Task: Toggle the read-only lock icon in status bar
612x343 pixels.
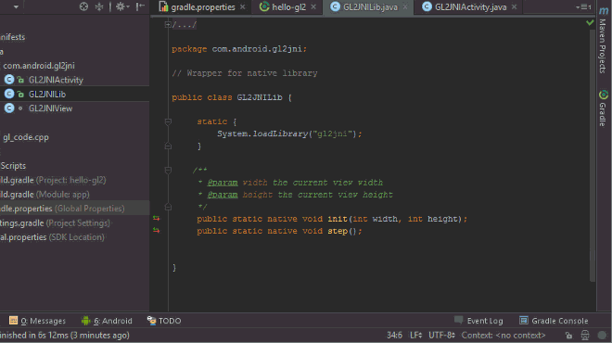Action: point(568,336)
